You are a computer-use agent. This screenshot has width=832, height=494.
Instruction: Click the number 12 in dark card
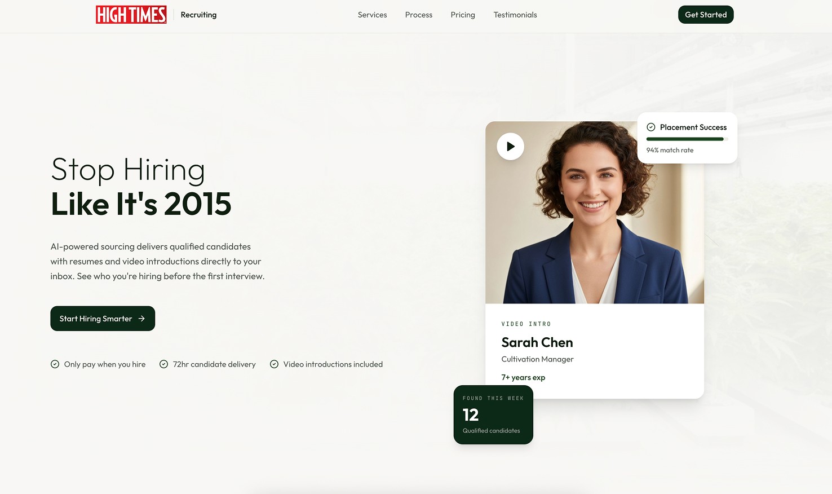[x=471, y=415]
